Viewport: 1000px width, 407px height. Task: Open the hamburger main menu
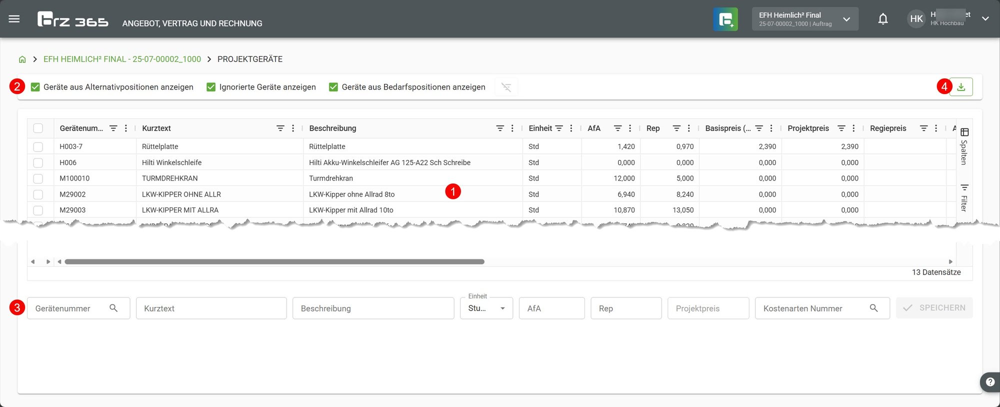(14, 19)
